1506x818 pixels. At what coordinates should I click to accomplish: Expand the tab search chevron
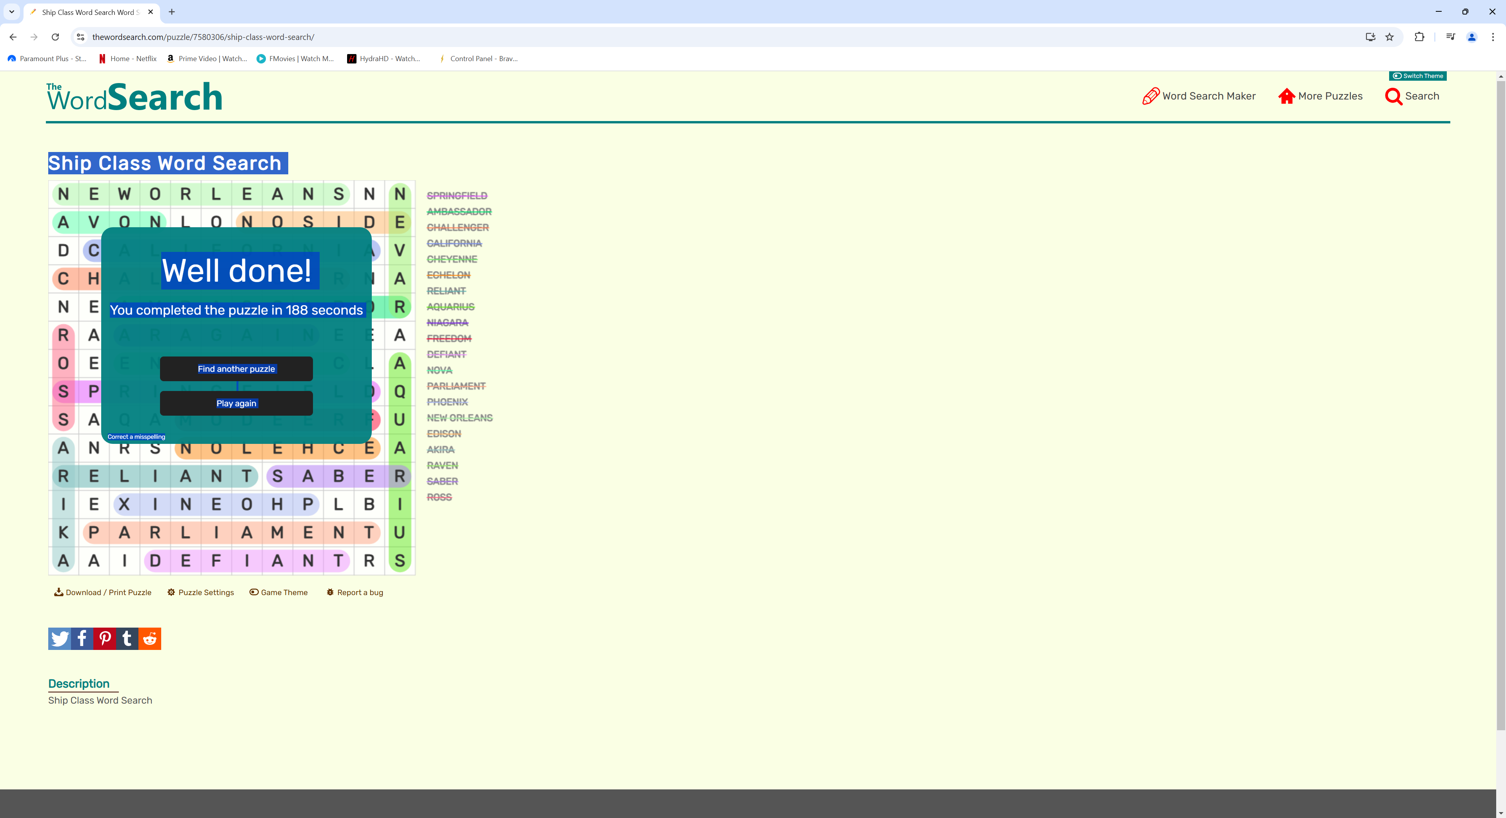(x=12, y=12)
